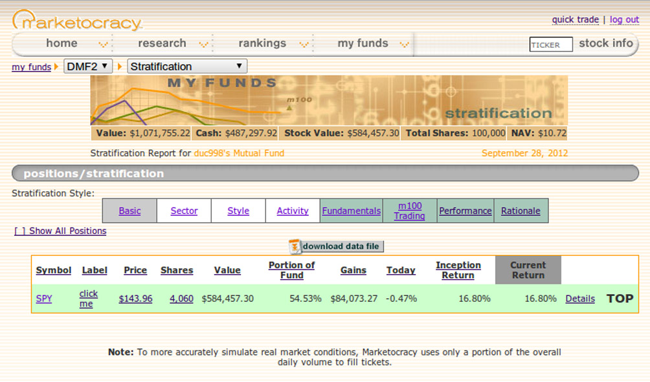This screenshot has width=650, height=382.
Task: Expand the rankings menu chevron
Action: (304, 45)
